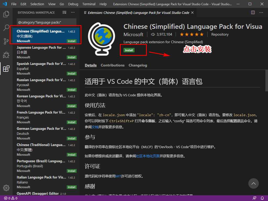Select Korean Language Pack list entry
The image size is (268, 201).
[47, 101]
